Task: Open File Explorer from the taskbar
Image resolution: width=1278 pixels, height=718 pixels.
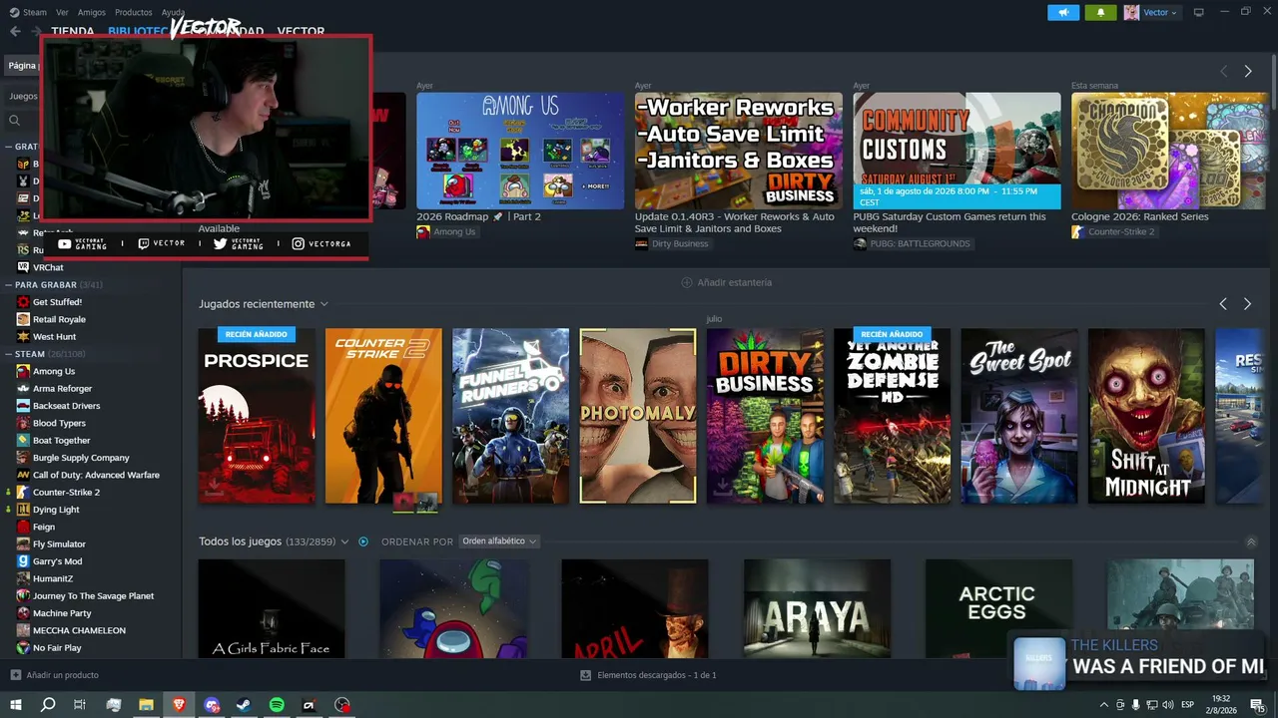Action: click(x=146, y=705)
